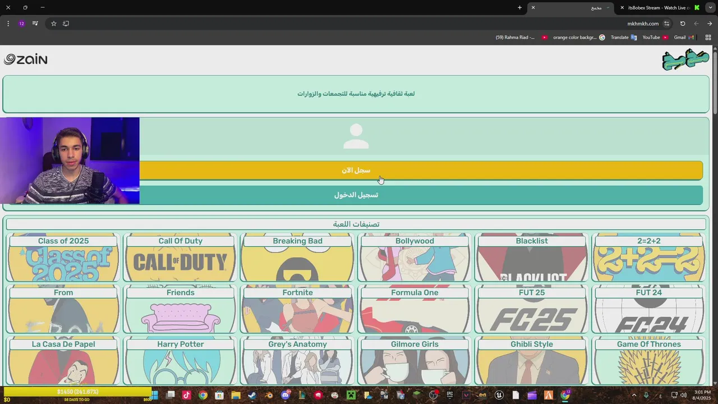Open volume control in the system tray
718x404 pixels.
point(683,395)
